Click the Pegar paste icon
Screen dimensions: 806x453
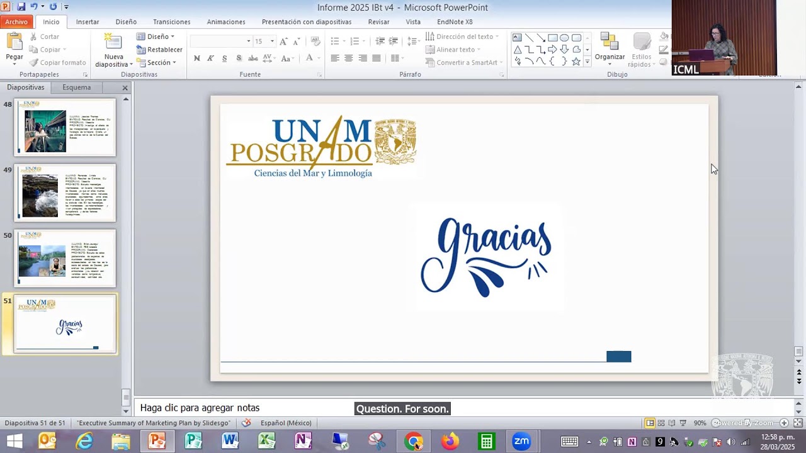click(x=14, y=42)
